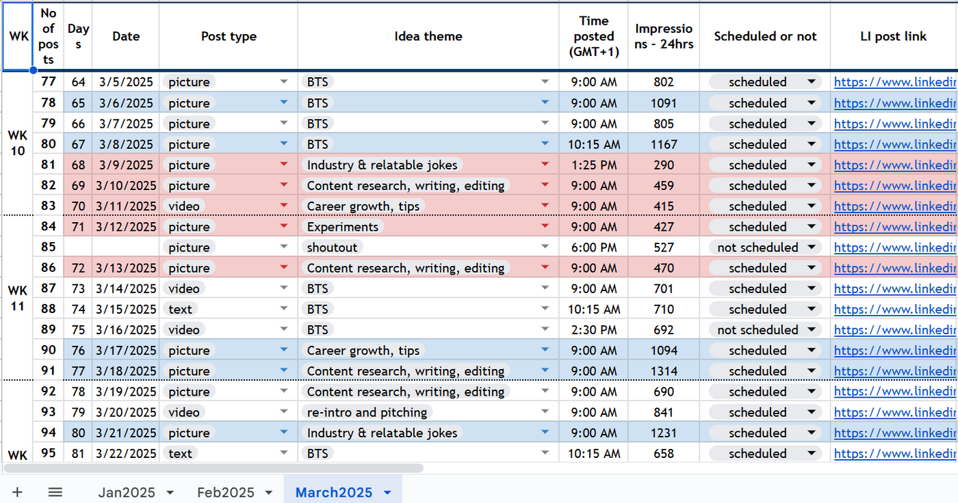Open Jan2025 tab dropdown arrow
958x503 pixels.
pos(170,493)
